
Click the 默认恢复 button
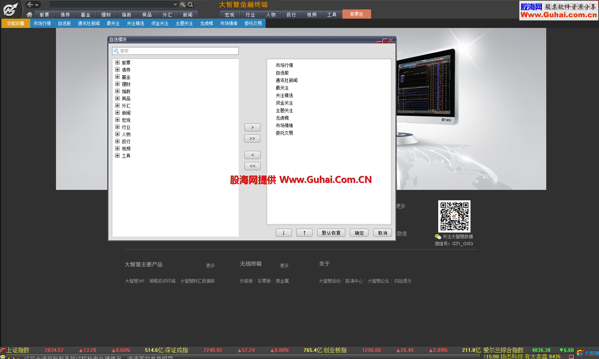click(331, 233)
